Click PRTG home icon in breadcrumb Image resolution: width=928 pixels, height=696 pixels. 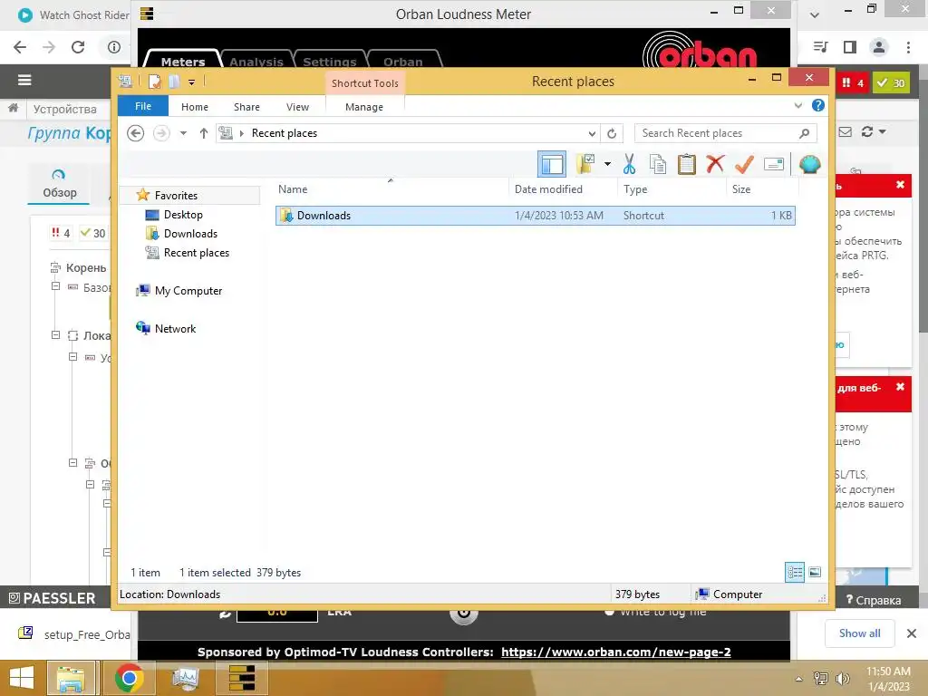13,108
